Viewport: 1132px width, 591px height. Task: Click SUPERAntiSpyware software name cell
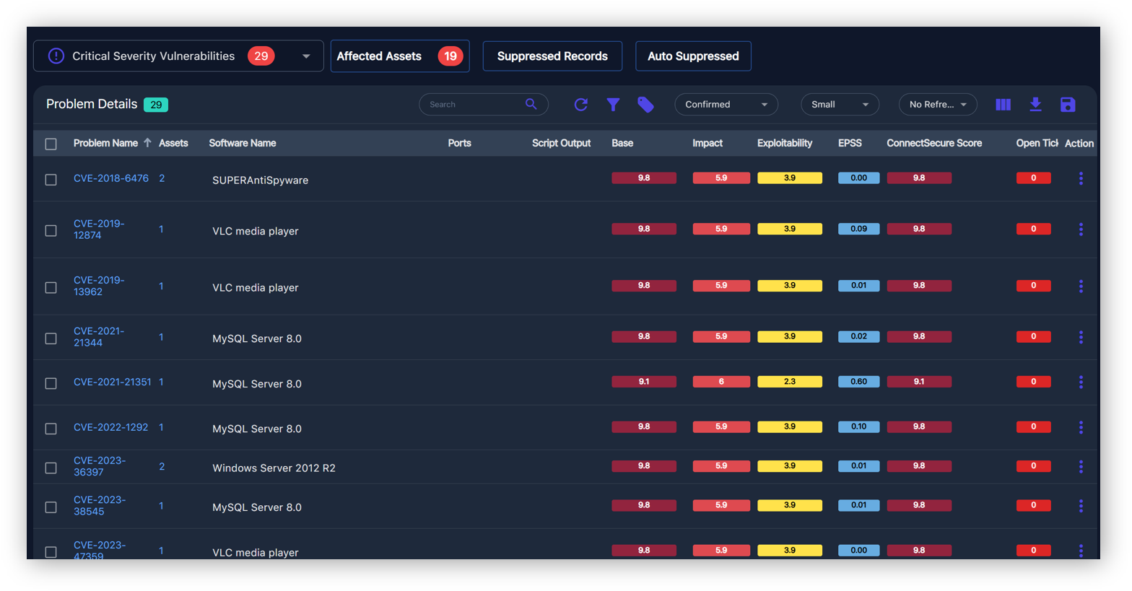coord(260,180)
